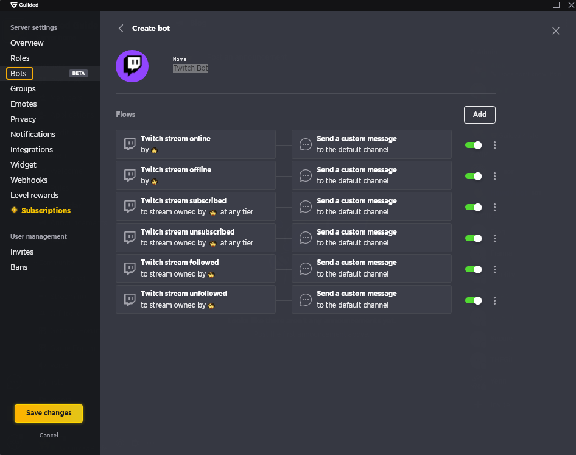Go to Webhooks settings section
The height and width of the screenshot is (455, 576).
[29, 180]
